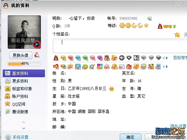Click the orange horn badge icon
This screenshot has width=187, height=140.
point(114,58)
